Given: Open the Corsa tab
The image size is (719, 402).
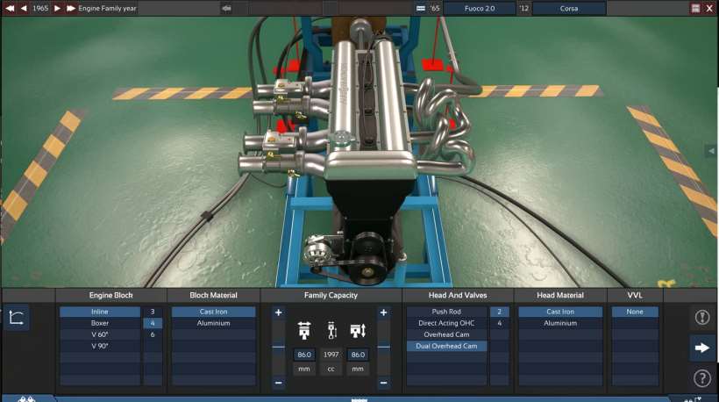Looking at the screenshot, I should [568, 8].
